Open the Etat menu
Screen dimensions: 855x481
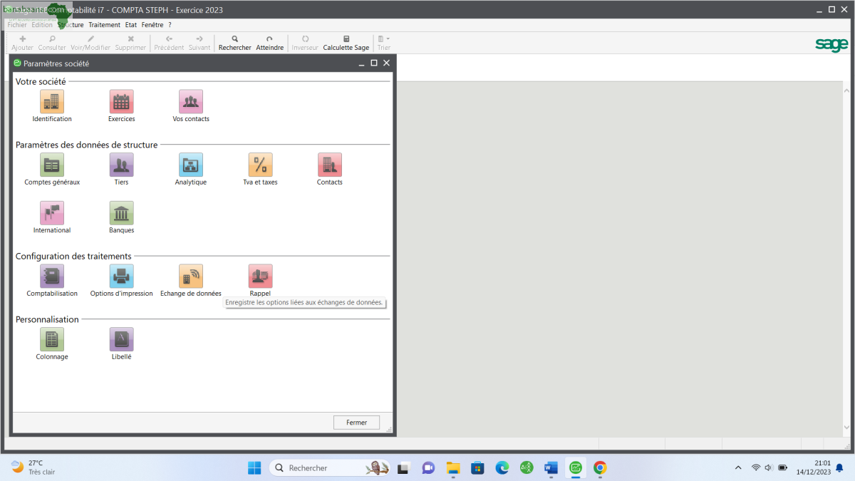coord(131,24)
